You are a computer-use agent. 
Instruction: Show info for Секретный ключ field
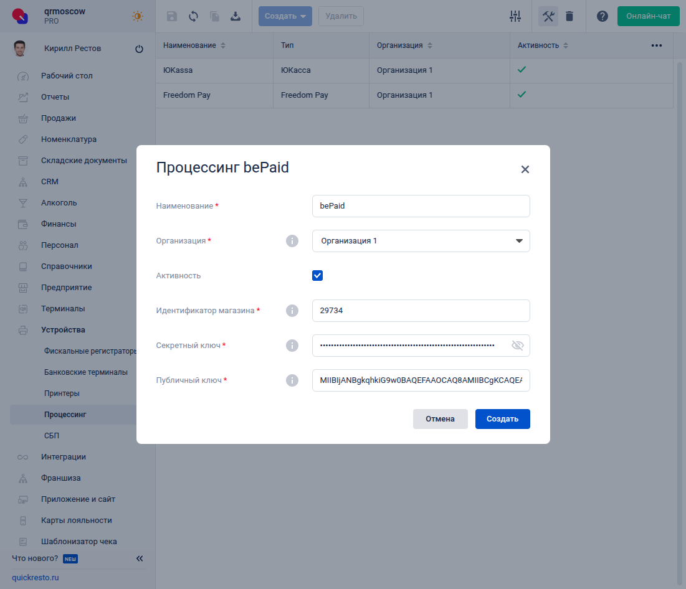pos(292,346)
